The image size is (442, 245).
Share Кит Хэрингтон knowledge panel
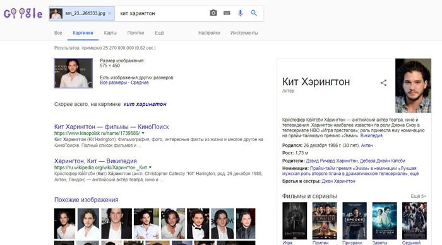coord(383,83)
